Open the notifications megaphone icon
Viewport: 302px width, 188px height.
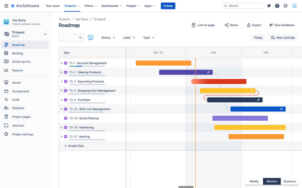(269, 6)
